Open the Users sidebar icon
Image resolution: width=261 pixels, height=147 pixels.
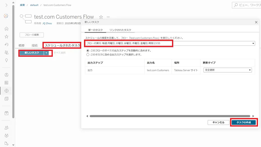coord(7,128)
